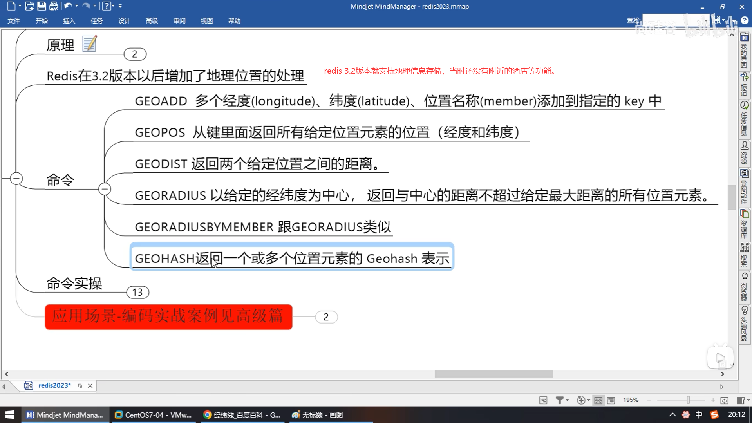Click the Open file folder icon
Screen dimensions: 752x423
pos(29,6)
